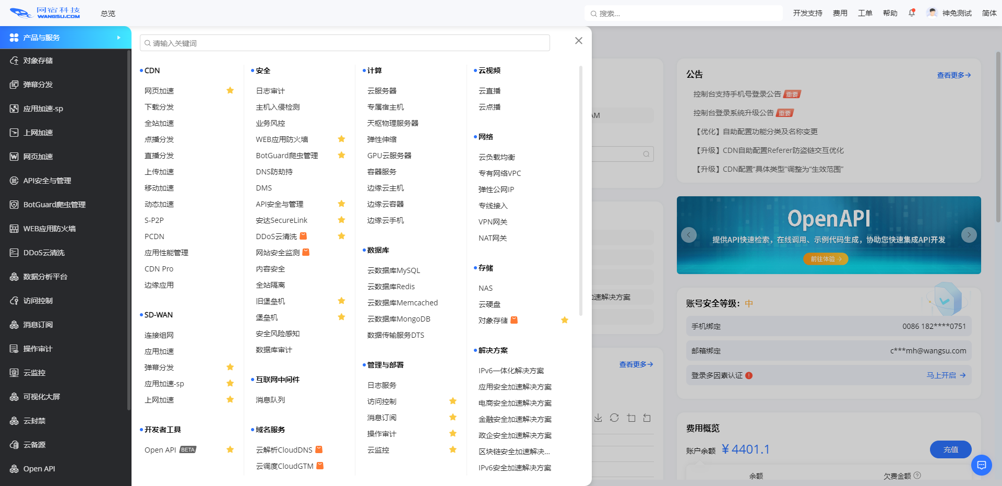Open 应用加速-sp sidebar icon
The image size is (1002, 486).
click(x=14, y=109)
